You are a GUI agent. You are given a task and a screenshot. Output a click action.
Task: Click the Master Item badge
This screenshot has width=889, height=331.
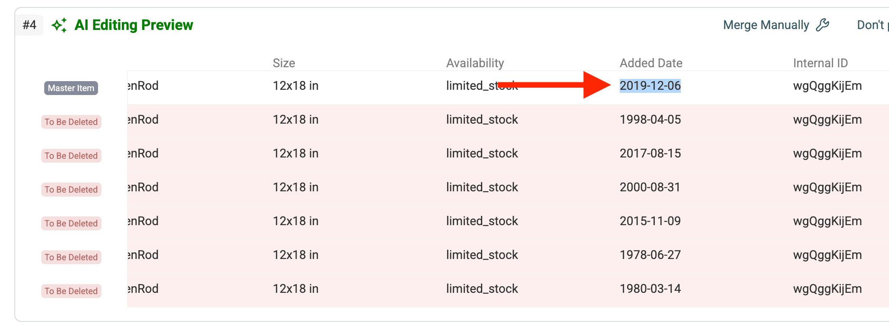(x=71, y=88)
